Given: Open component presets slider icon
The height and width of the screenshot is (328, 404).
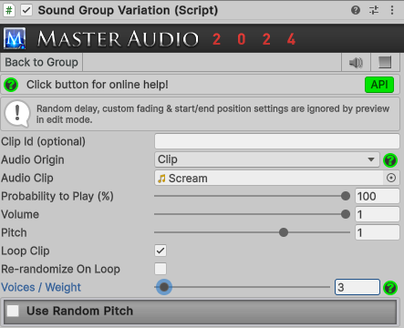Looking at the screenshot, I should click(x=374, y=10).
